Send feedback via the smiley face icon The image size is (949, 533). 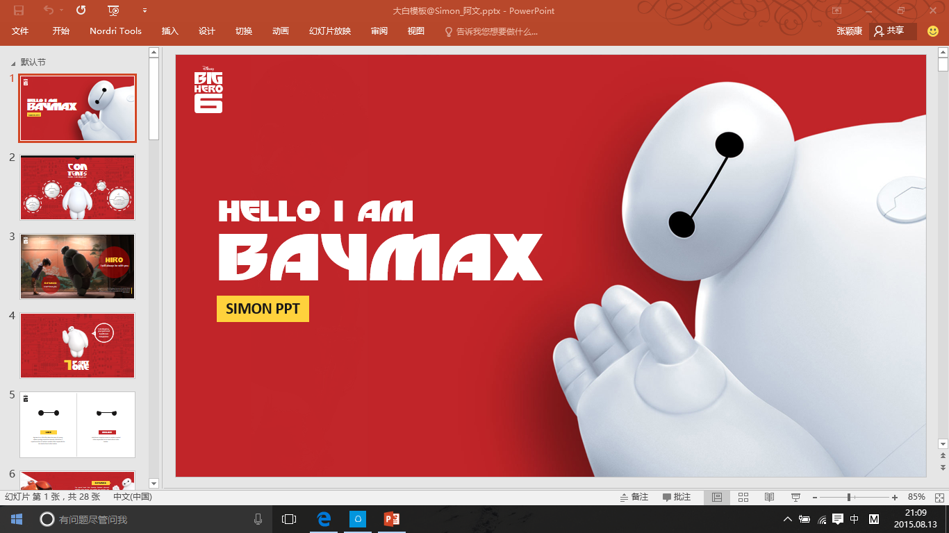click(933, 31)
